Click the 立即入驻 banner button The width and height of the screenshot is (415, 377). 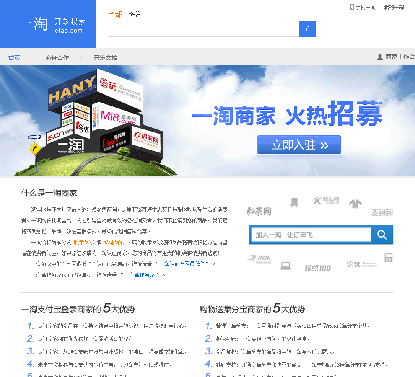[x=299, y=145]
